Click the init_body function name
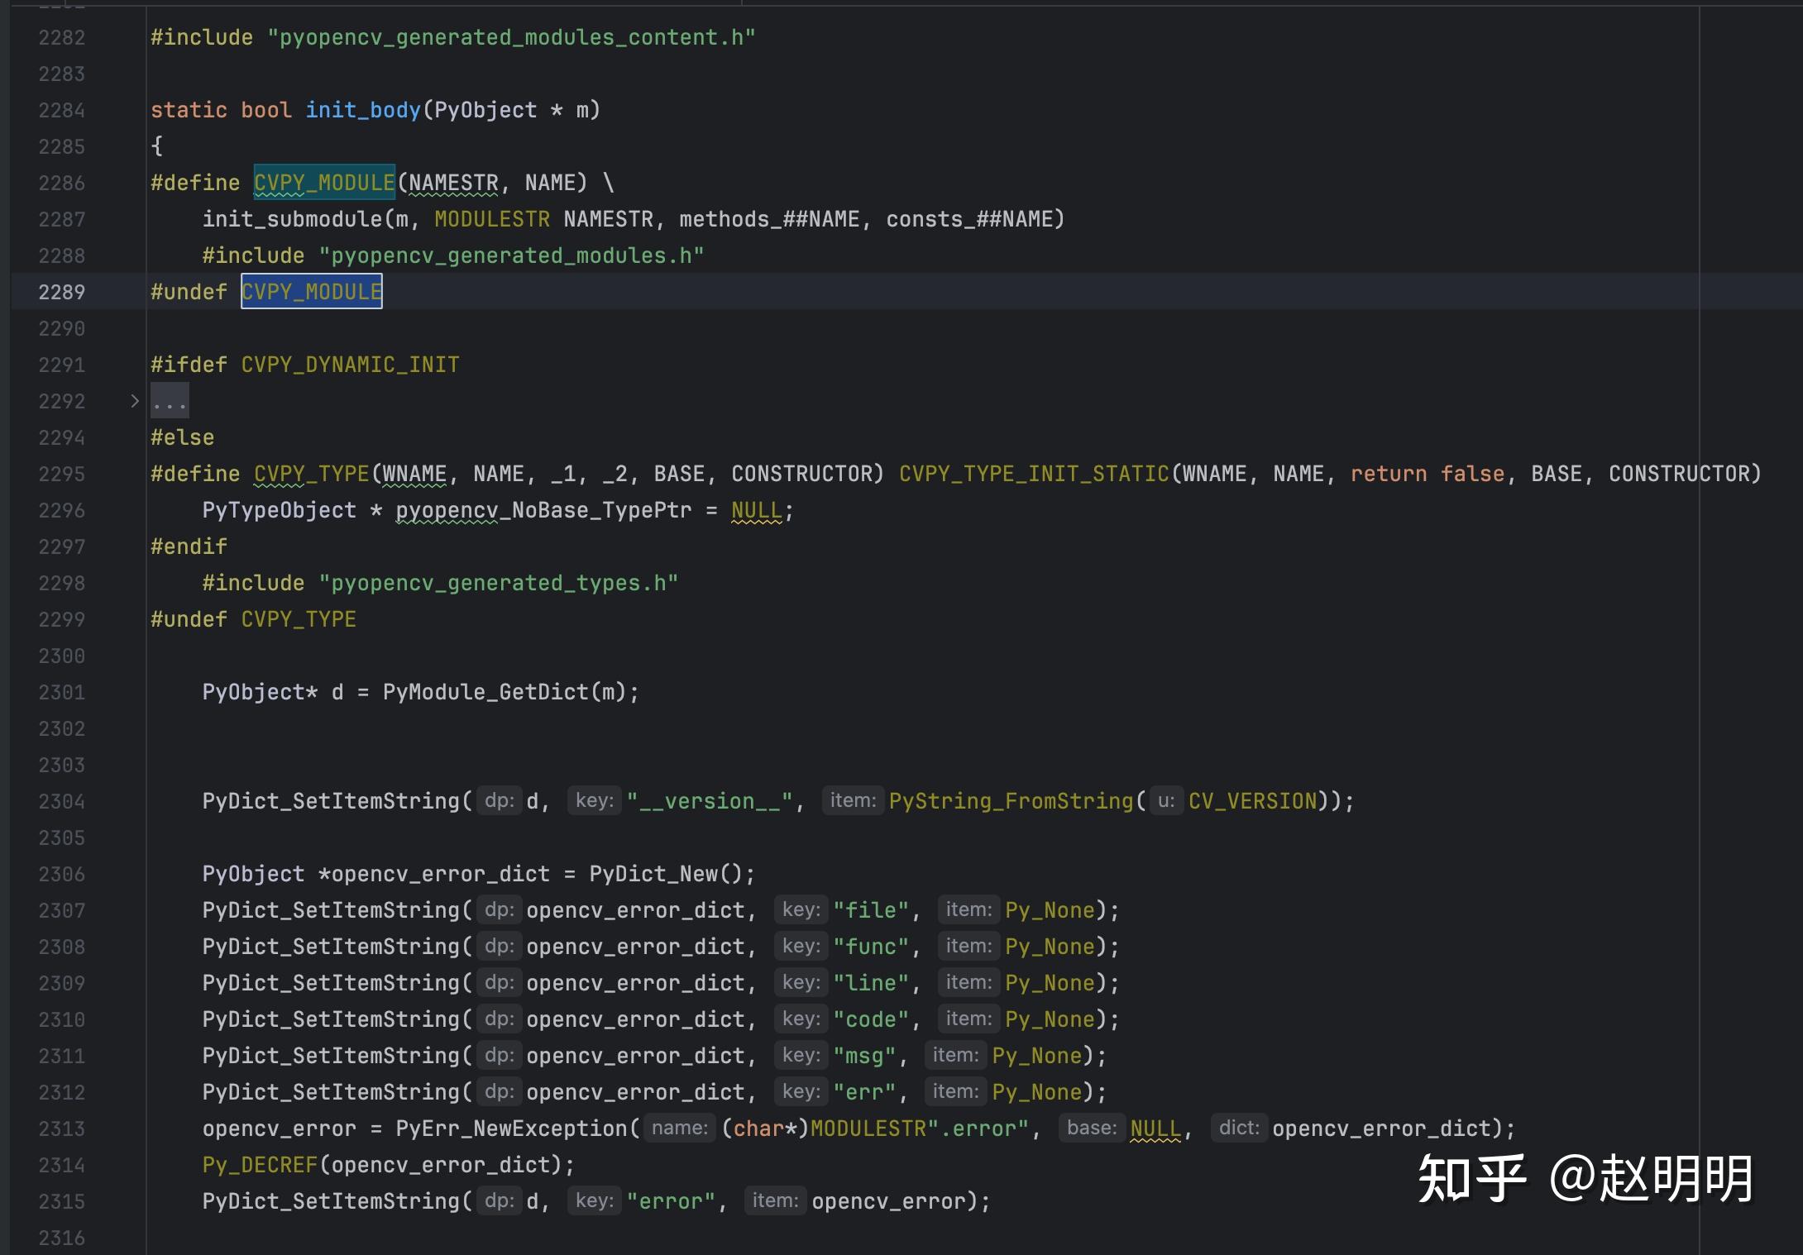 (x=363, y=110)
